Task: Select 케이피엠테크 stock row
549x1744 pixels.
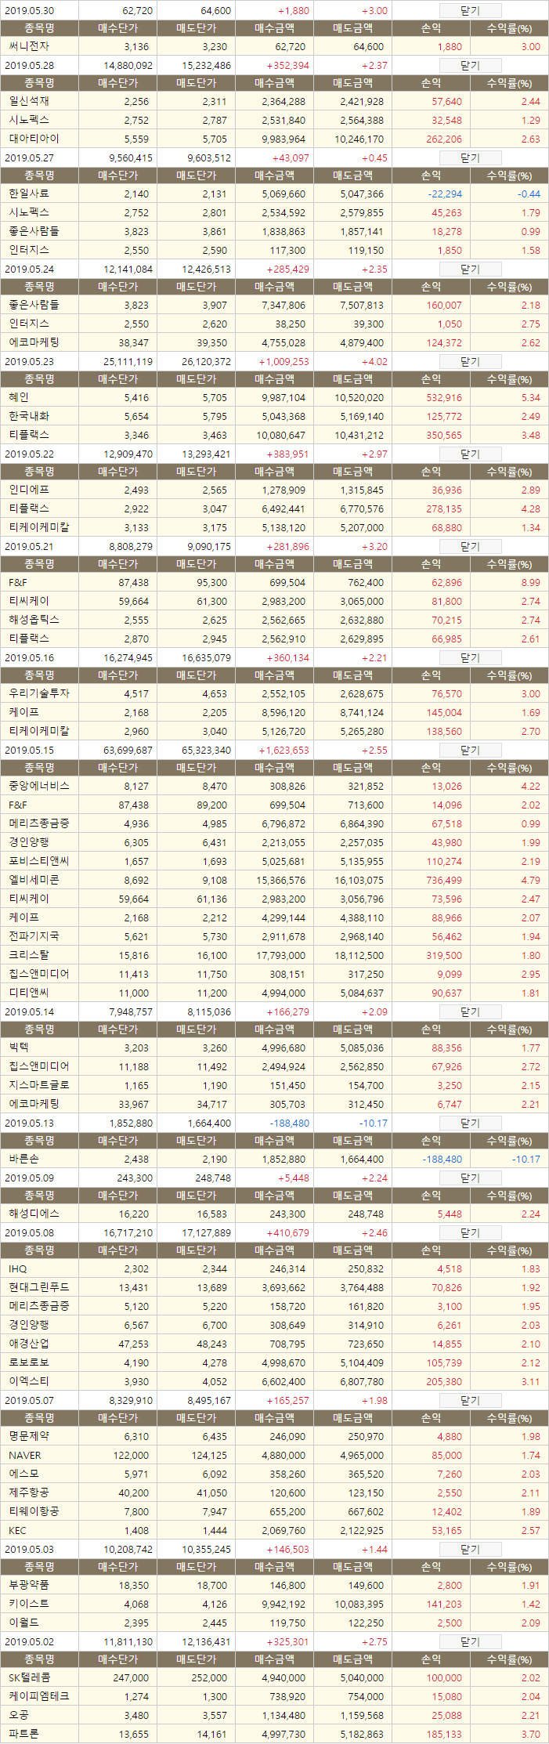Action: (38, 1696)
